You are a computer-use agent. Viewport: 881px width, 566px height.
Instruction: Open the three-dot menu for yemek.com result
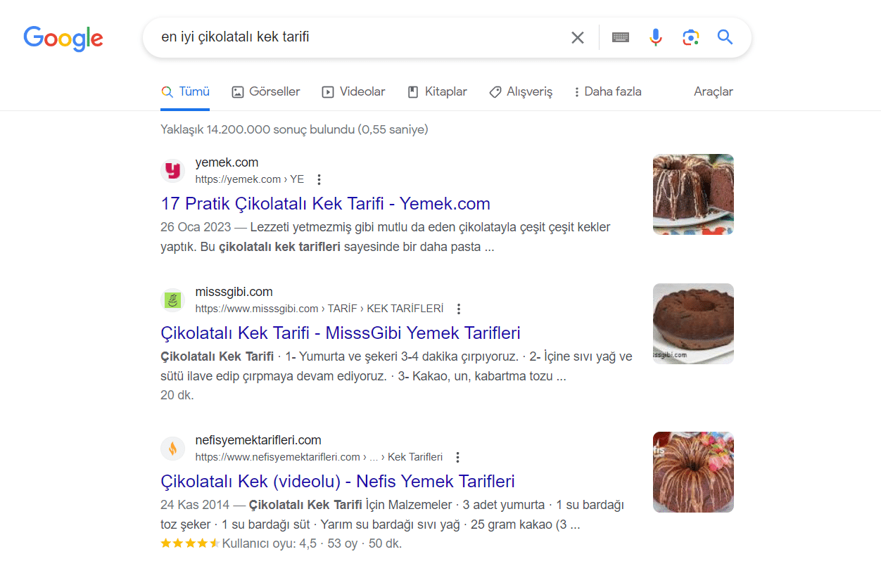click(319, 179)
